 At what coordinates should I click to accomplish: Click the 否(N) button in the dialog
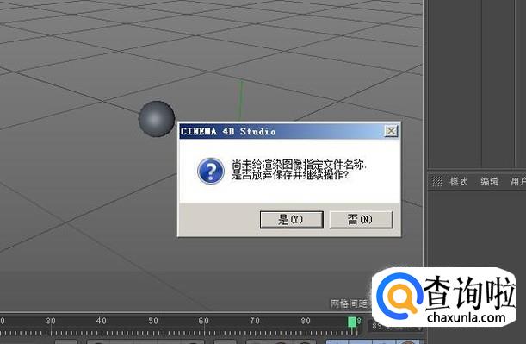(x=361, y=220)
